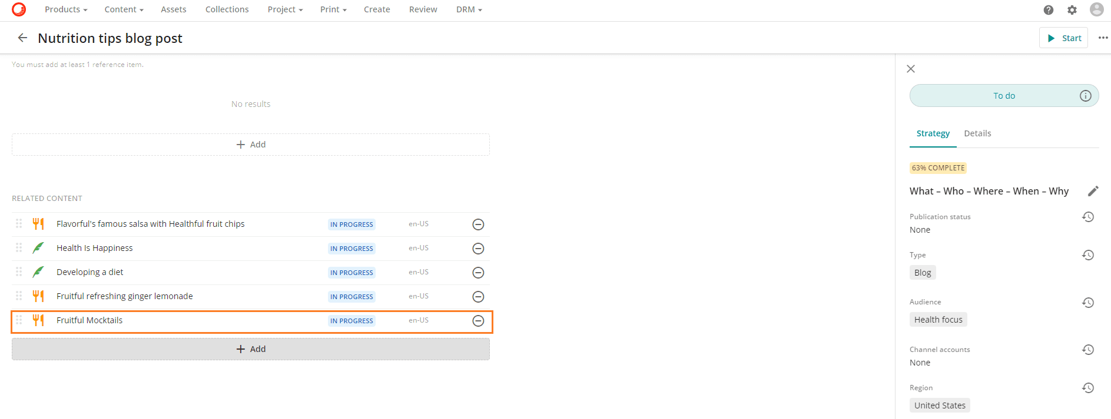Screen dimensions: 1111x419
Task: Close the side panel with the X
Action: [x=911, y=69]
